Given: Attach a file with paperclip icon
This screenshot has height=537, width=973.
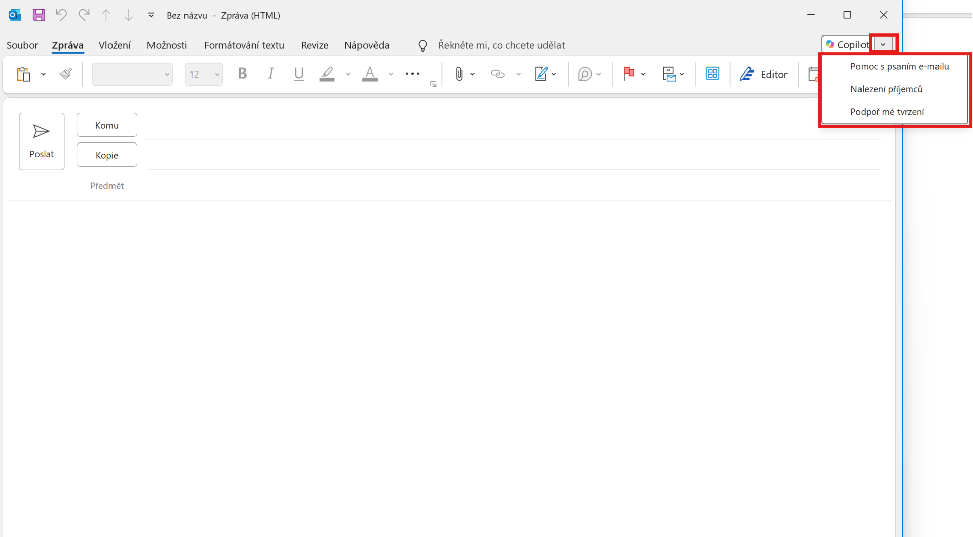Looking at the screenshot, I should coord(459,74).
